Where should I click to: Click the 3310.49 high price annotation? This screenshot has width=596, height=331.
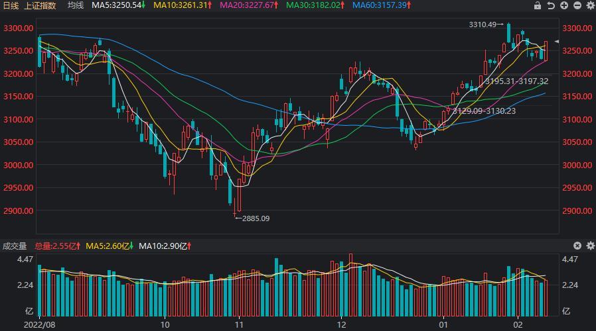click(483, 24)
